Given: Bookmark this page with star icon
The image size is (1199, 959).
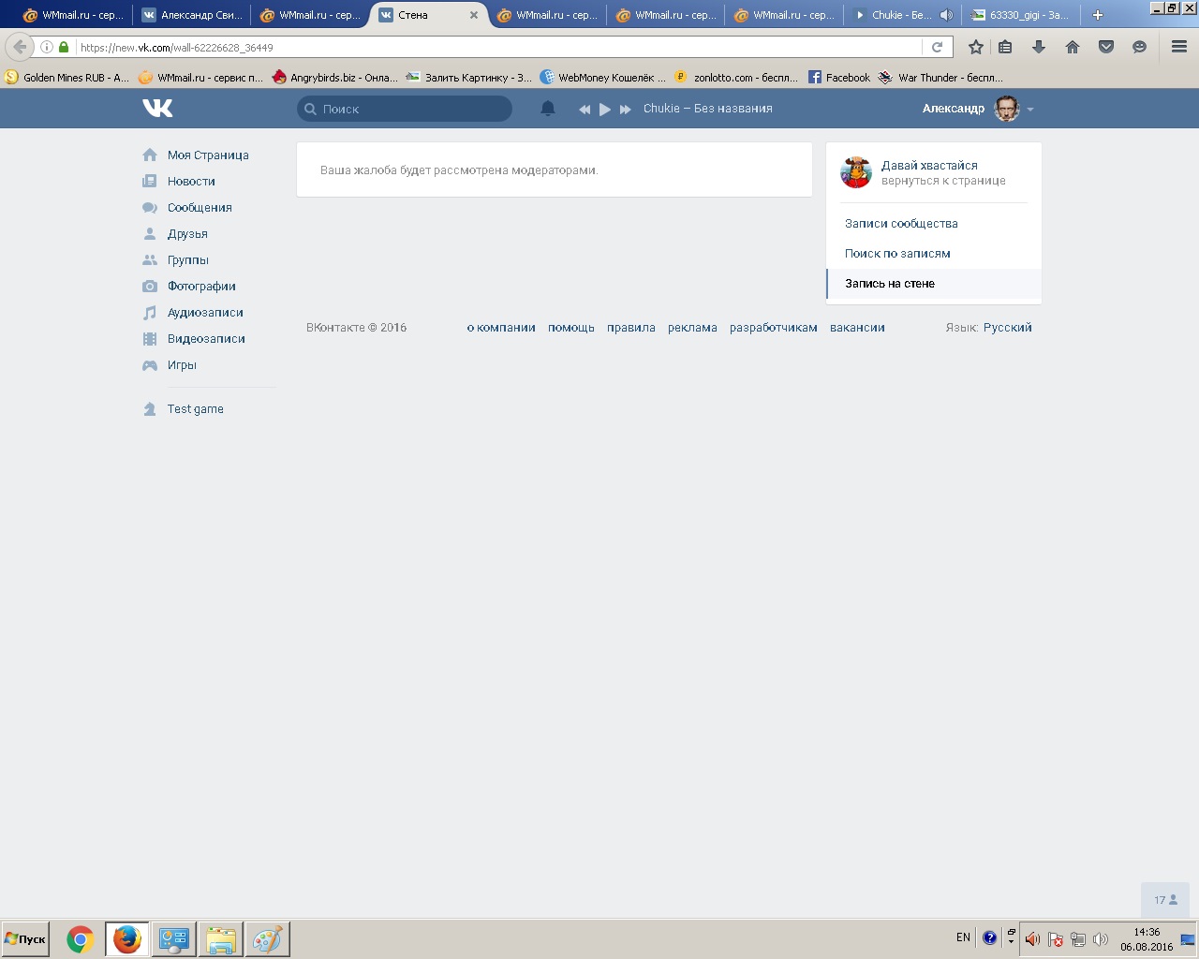Looking at the screenshot, I should pos(976,47).
